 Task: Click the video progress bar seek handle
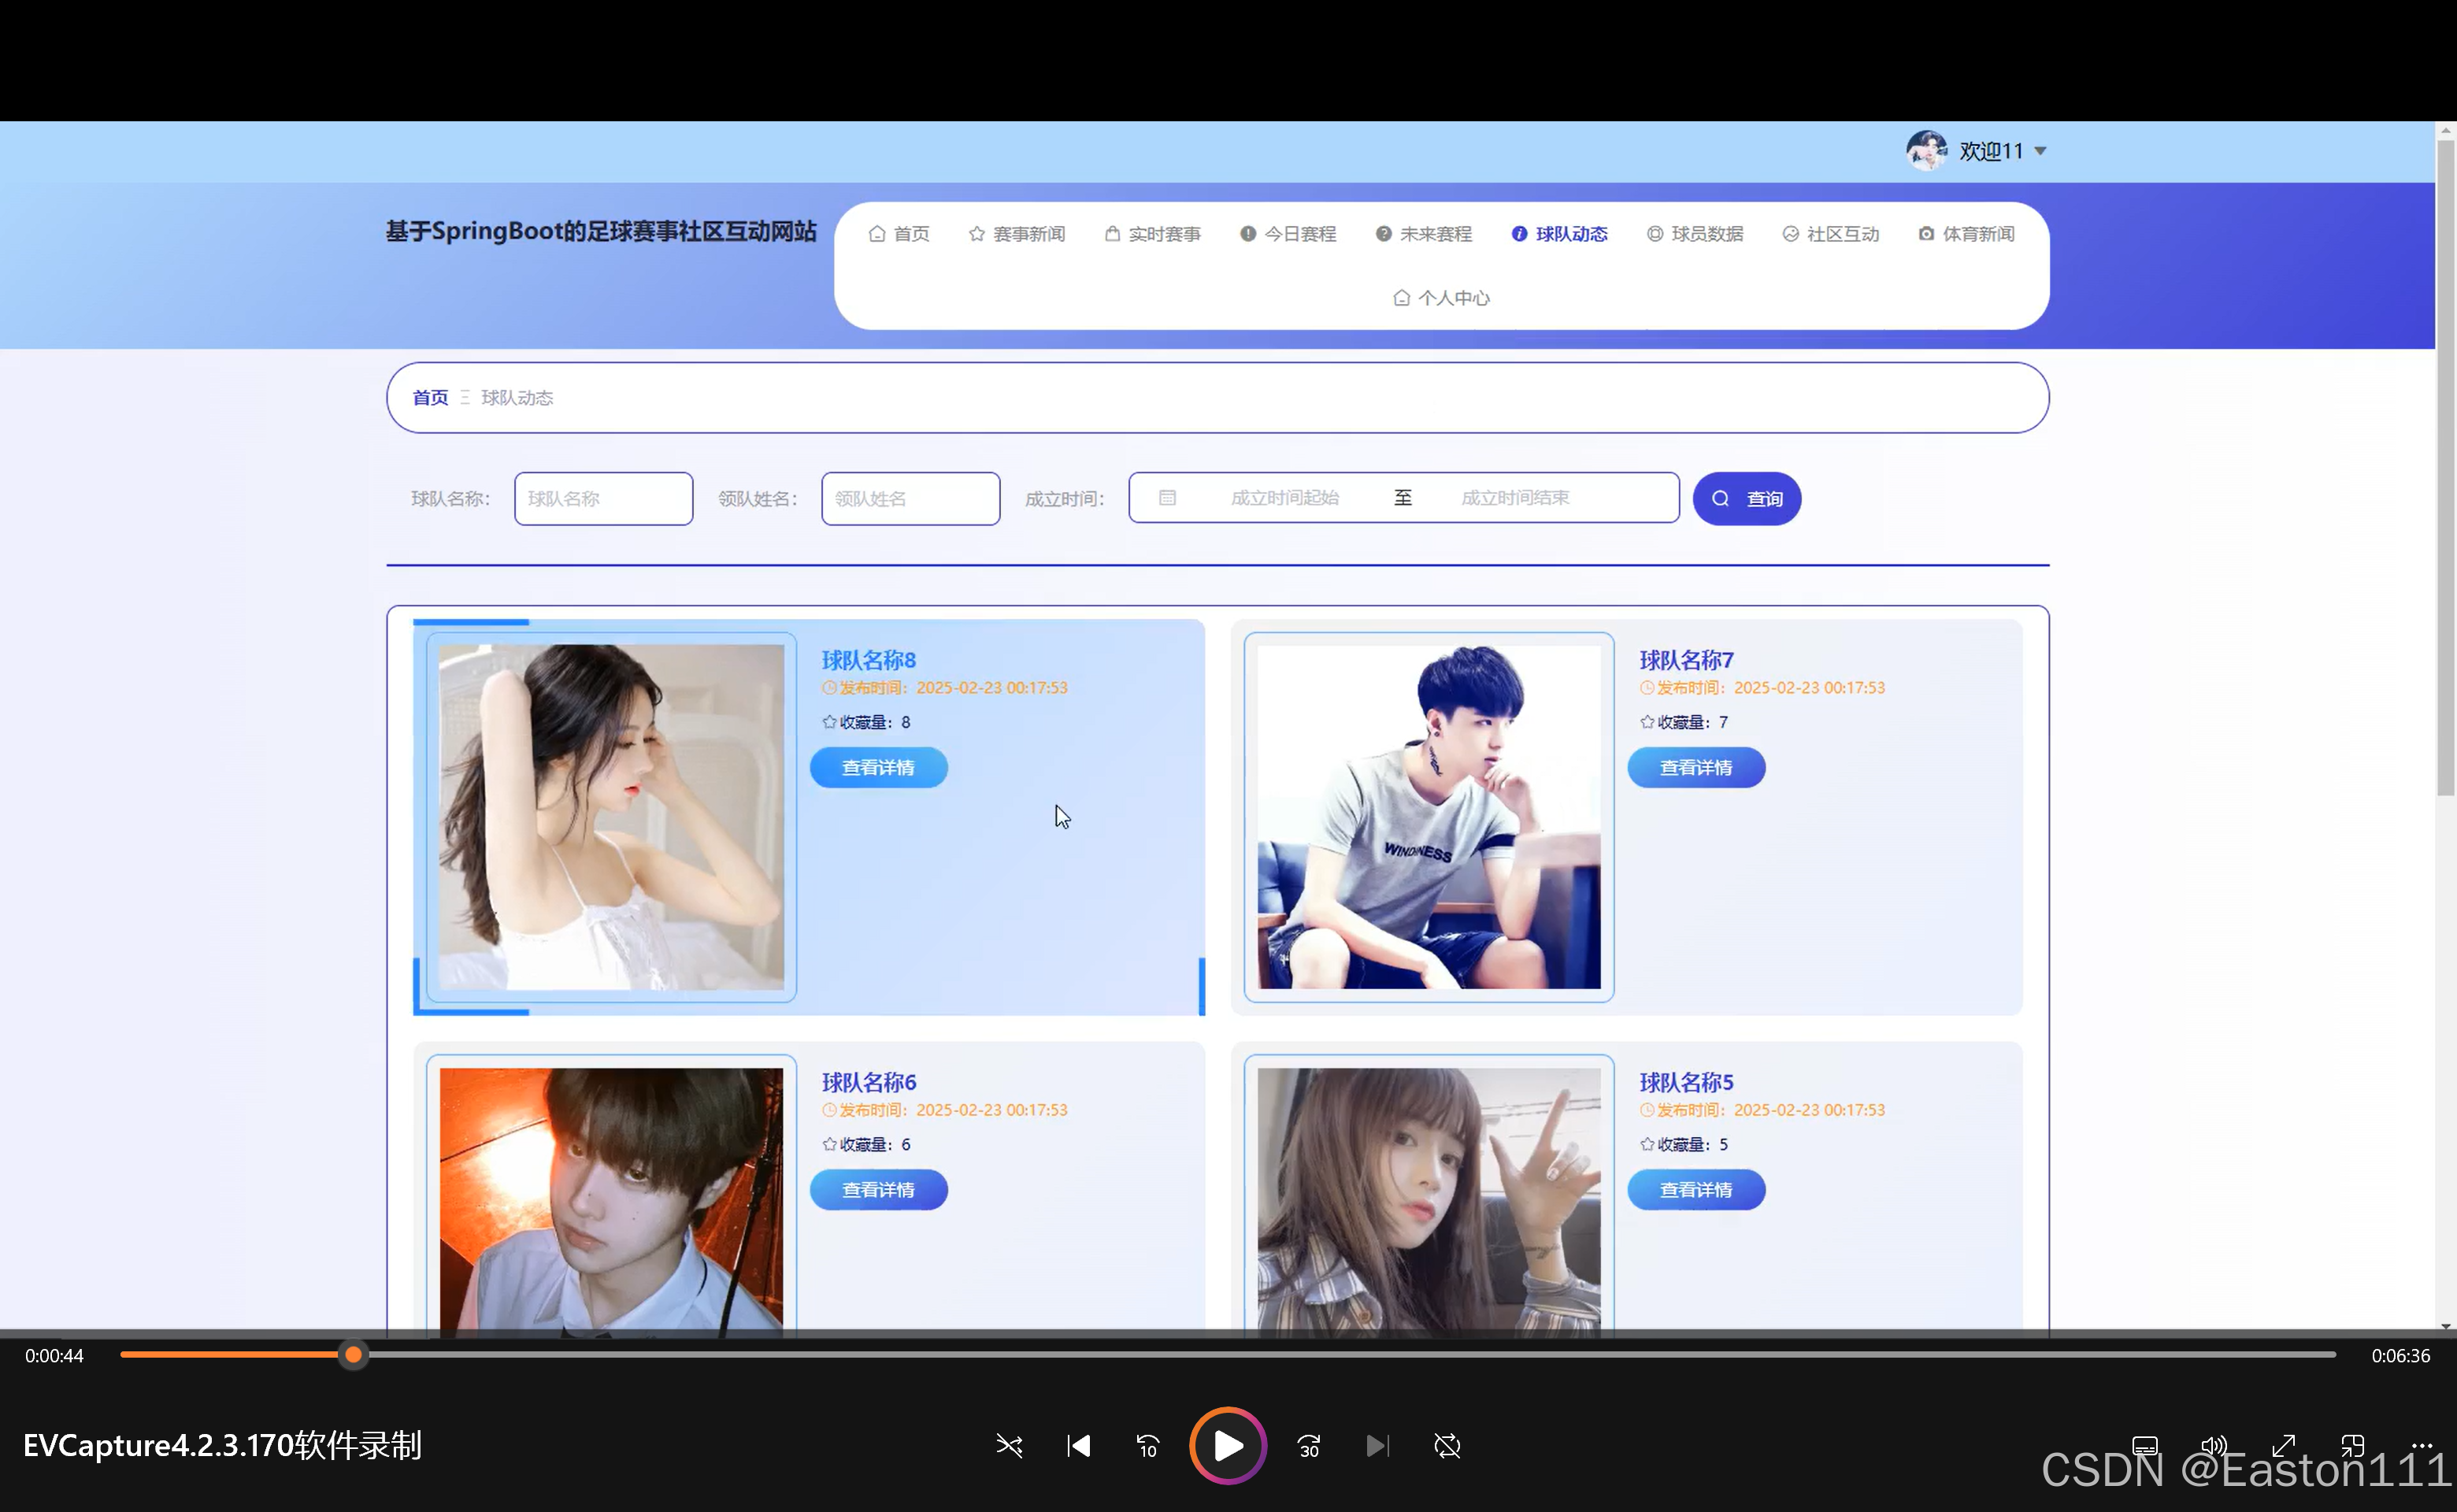click(353, 1355)
